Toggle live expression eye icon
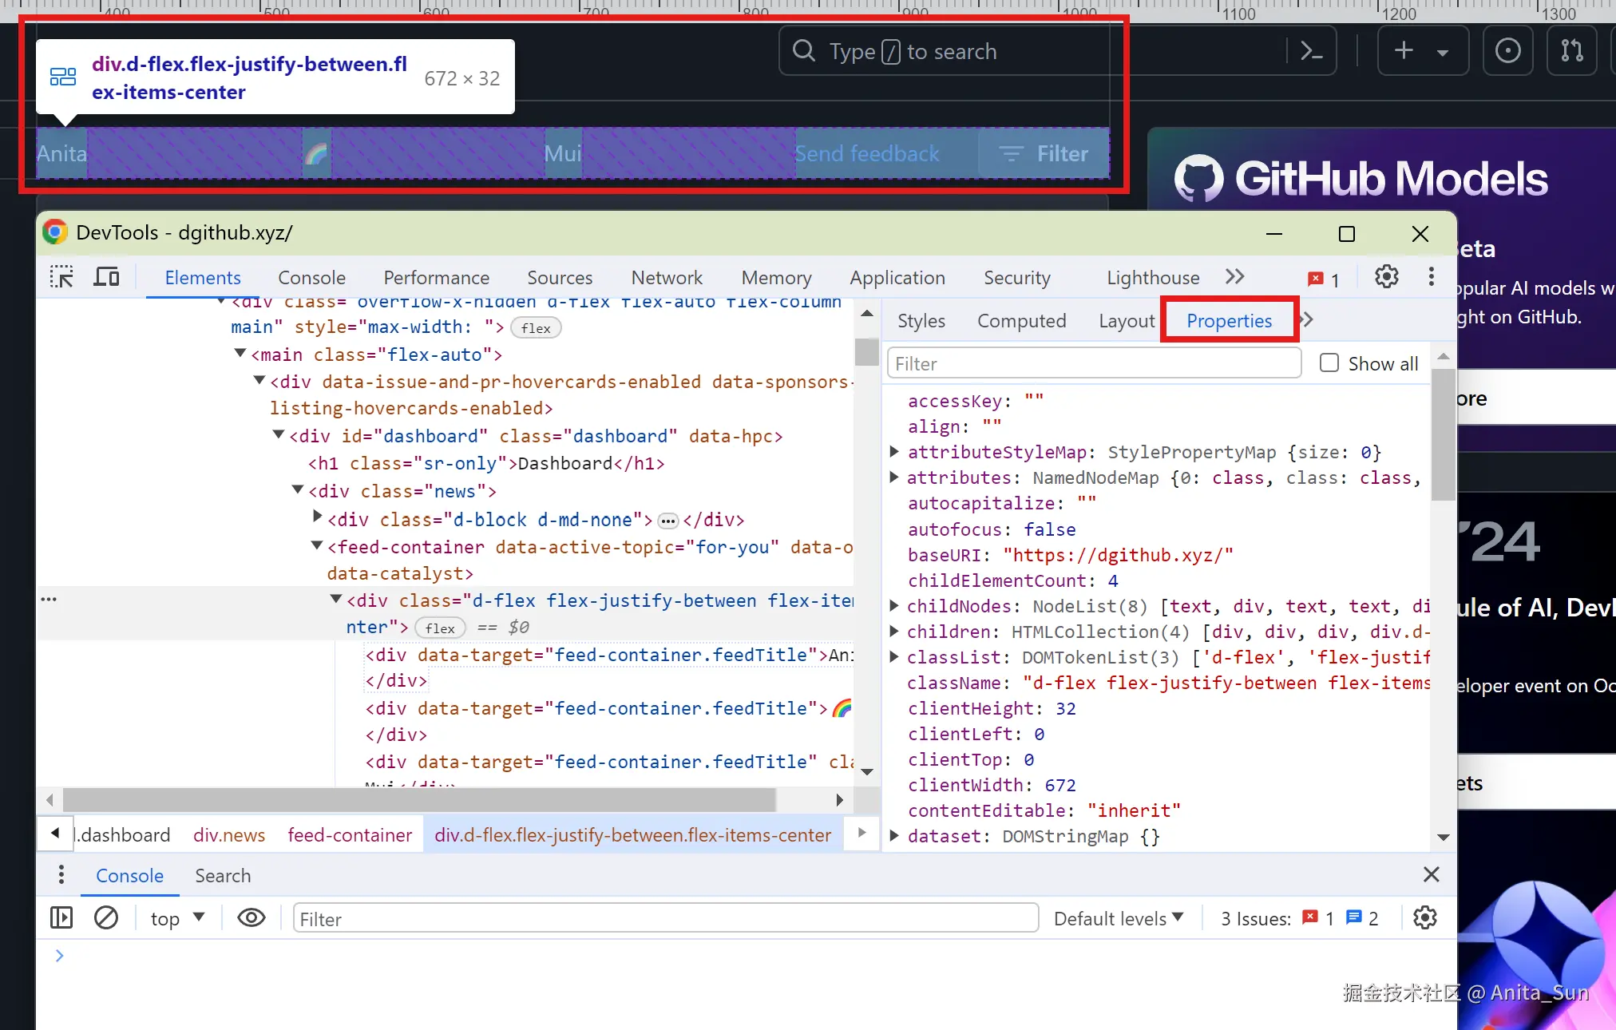The width and height of the screenshot is (1616, 1030). (252, 918)
